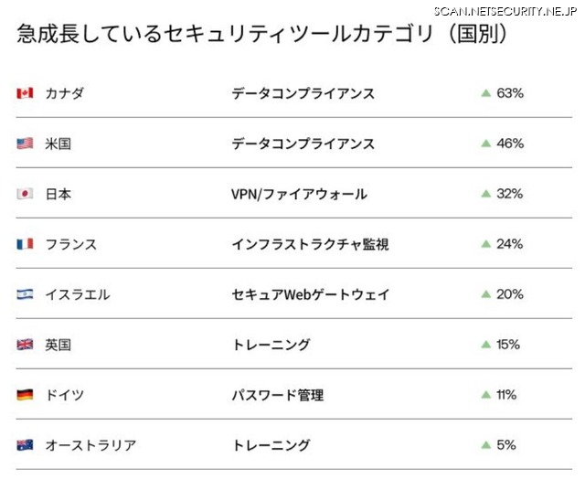Click the Israel flag icon
The height and width of the screenshot is (479, 585).
click(25, 294)
